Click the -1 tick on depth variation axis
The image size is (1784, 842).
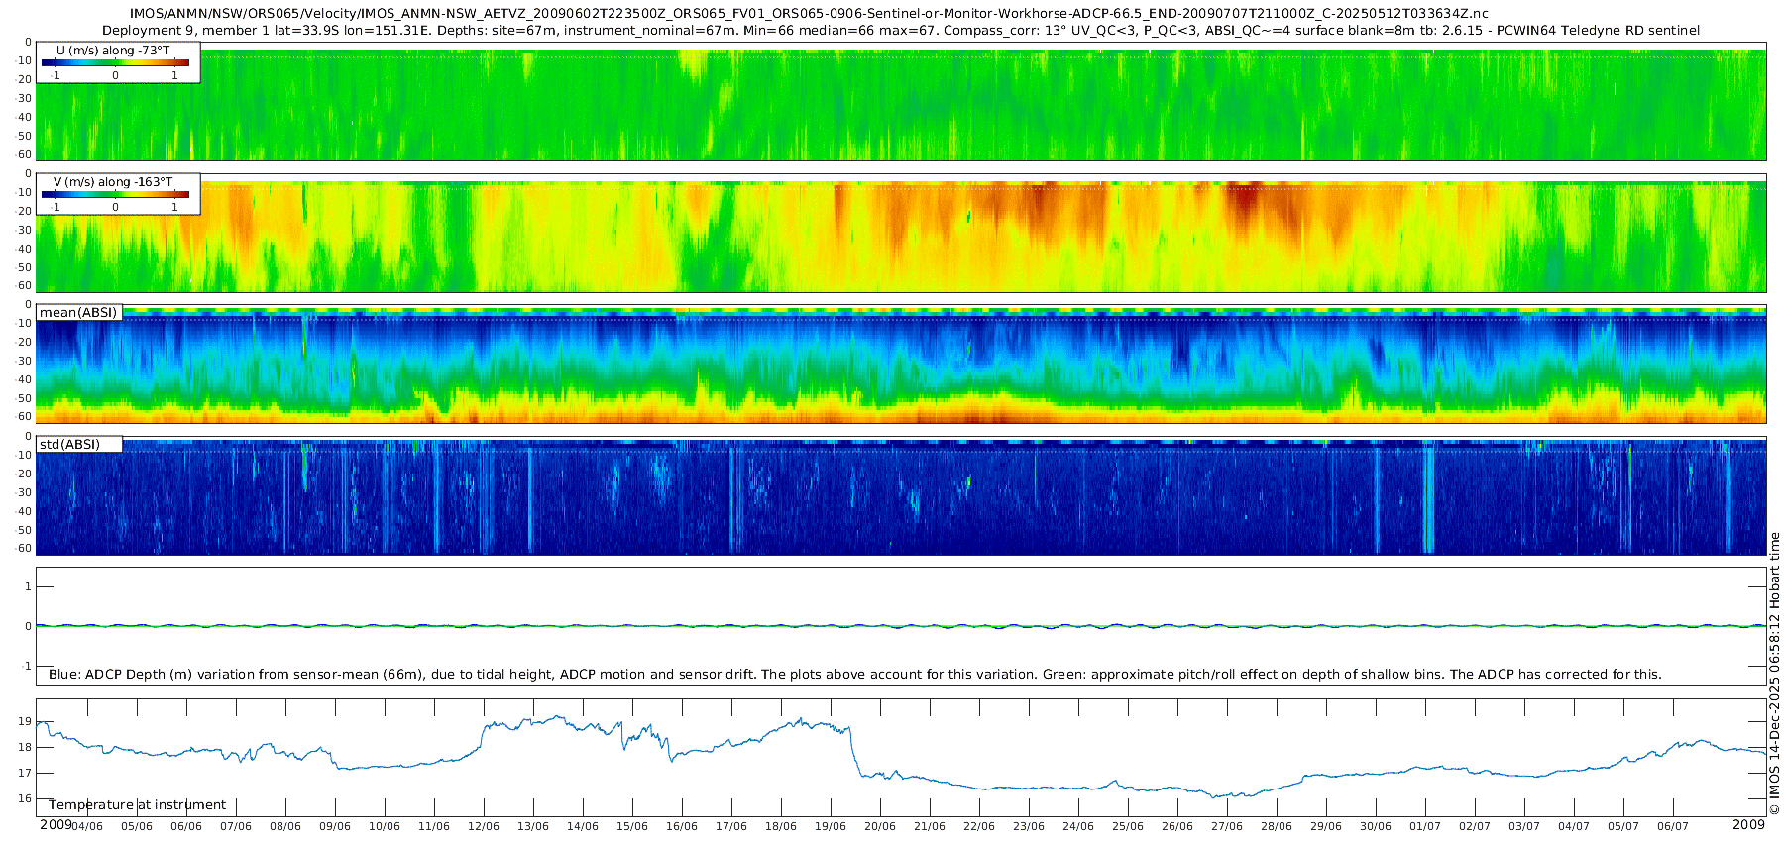(x=27, y=666)
